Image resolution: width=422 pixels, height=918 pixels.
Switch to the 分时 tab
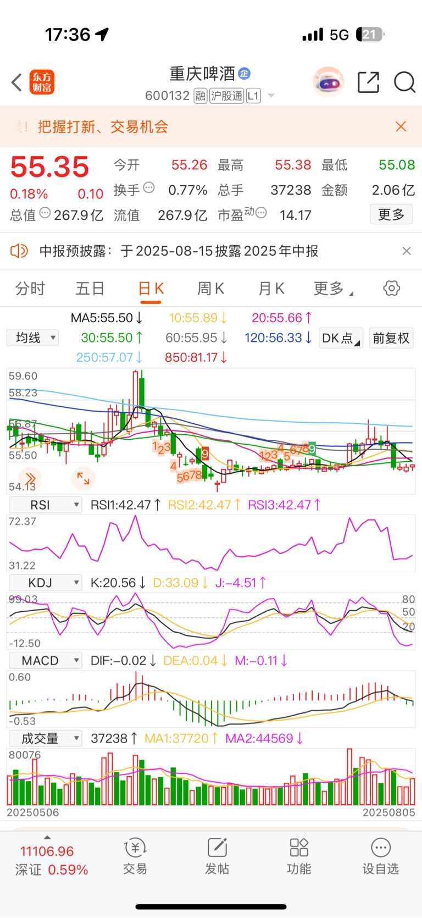click(30, 288)
